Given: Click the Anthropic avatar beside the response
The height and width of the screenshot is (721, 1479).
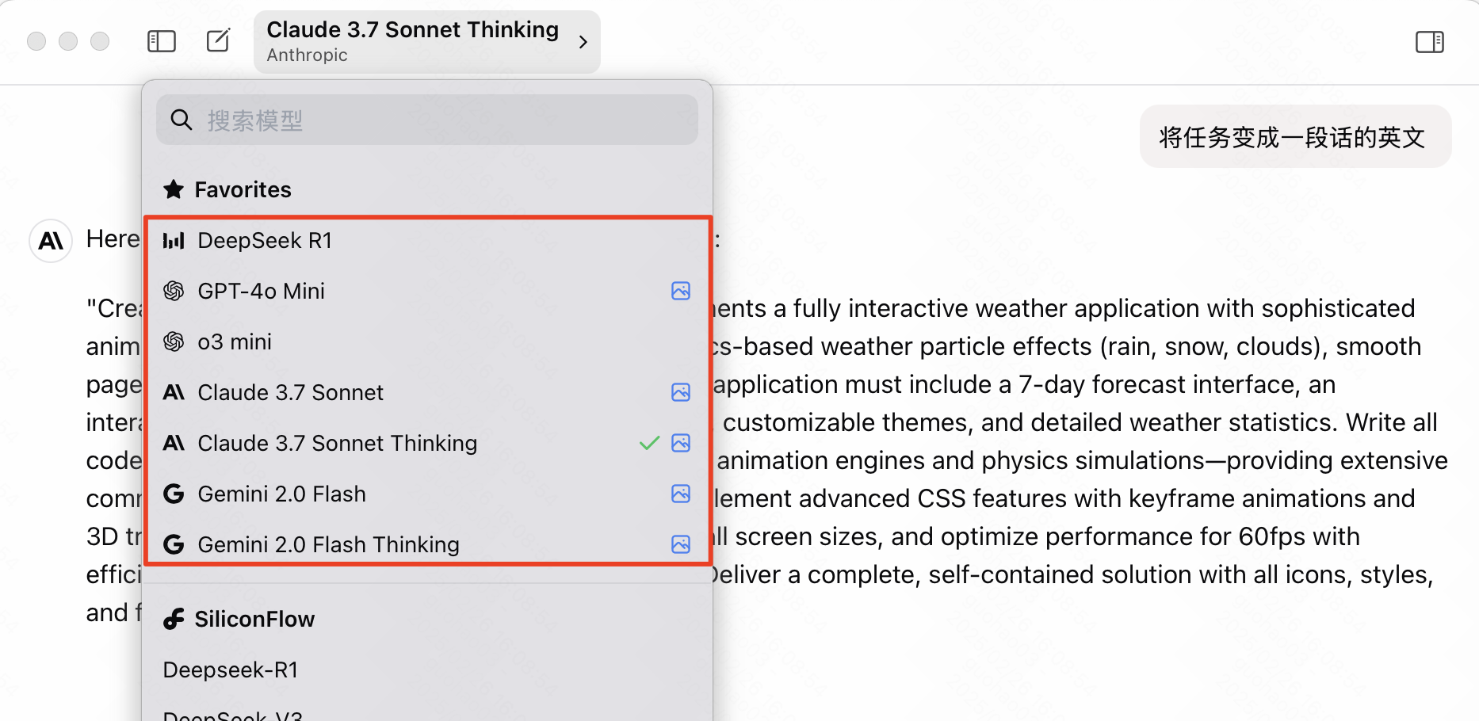Looking at the screenshot, I should (x=51, y=241).
